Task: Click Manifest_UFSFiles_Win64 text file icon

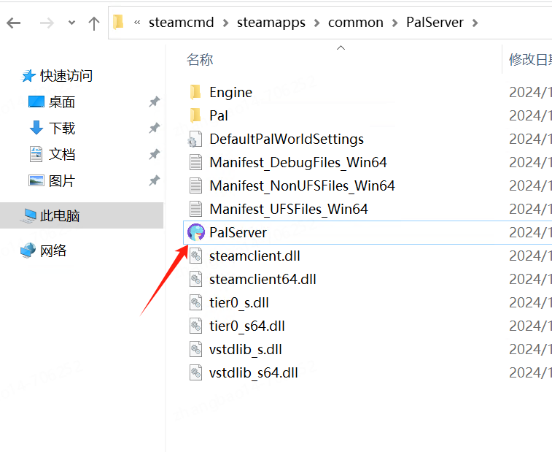Action: (195, 209)
